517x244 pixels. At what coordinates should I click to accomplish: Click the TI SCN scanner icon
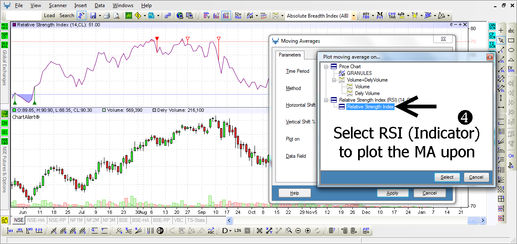[492, 44]
